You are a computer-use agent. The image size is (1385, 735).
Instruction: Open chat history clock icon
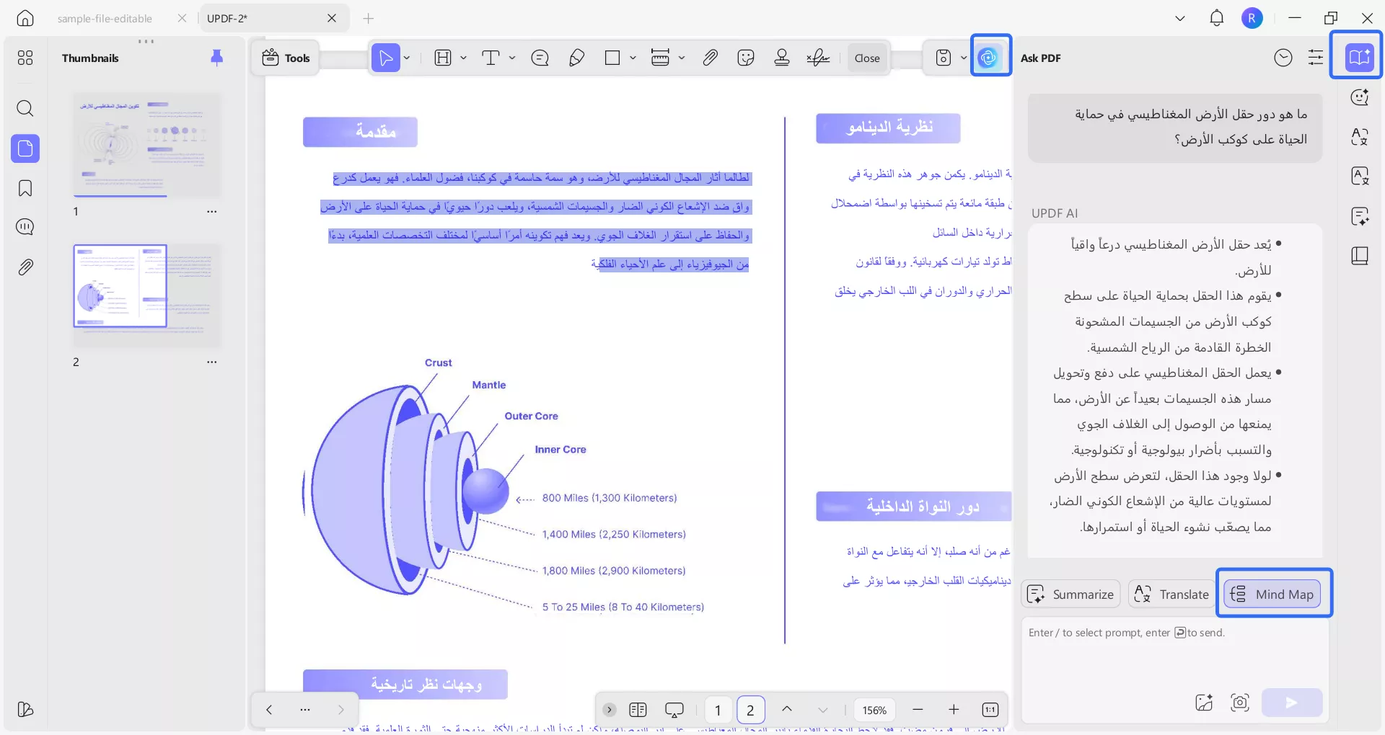coord(1283,58)
